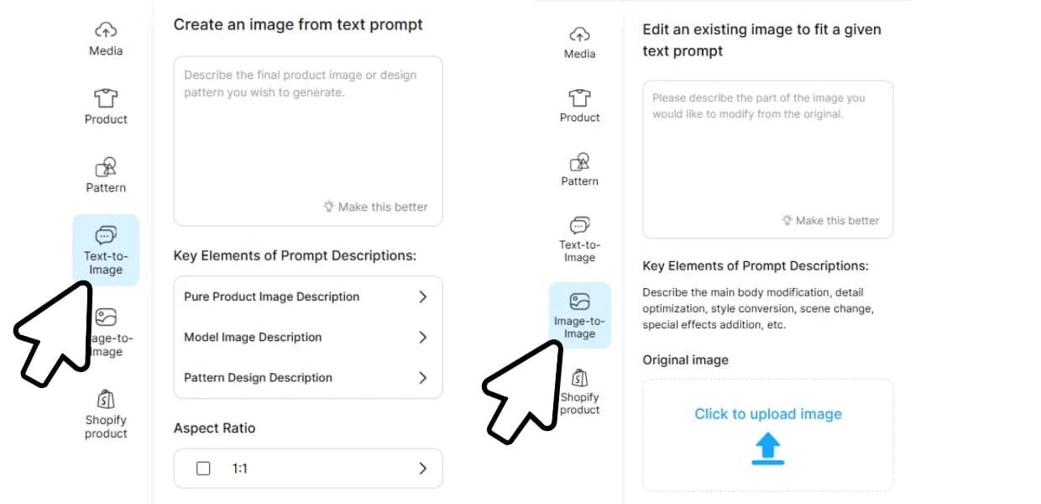
Task: Click Make this better under image edit prompt
Action: 829,220
